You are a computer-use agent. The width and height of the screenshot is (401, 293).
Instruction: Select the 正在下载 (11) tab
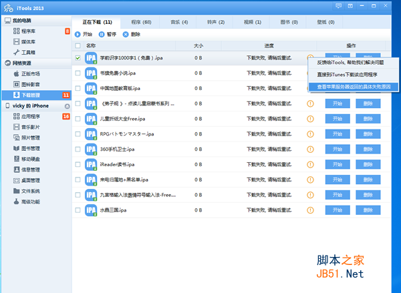click(x=97, y=22)
